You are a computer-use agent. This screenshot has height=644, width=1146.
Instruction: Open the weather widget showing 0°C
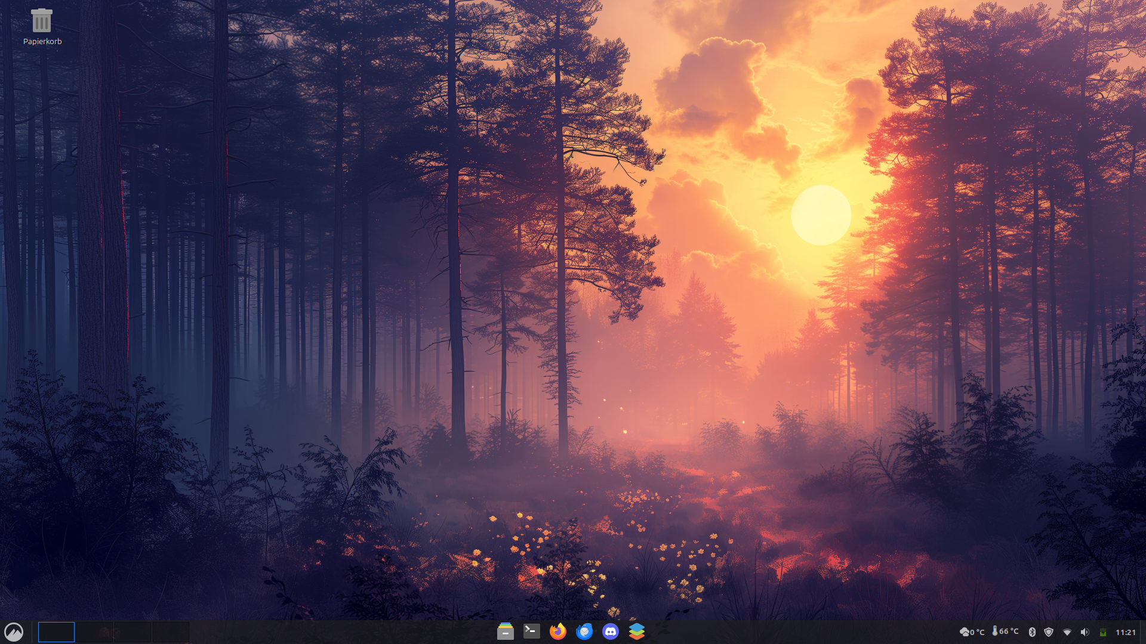tap(972, 631)
